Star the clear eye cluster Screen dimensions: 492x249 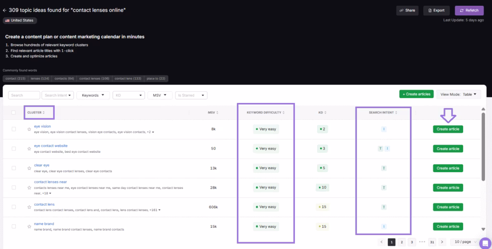[29, 168]
